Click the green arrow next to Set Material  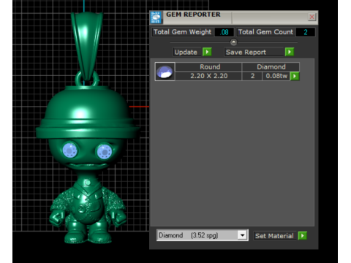pos(302,236)
